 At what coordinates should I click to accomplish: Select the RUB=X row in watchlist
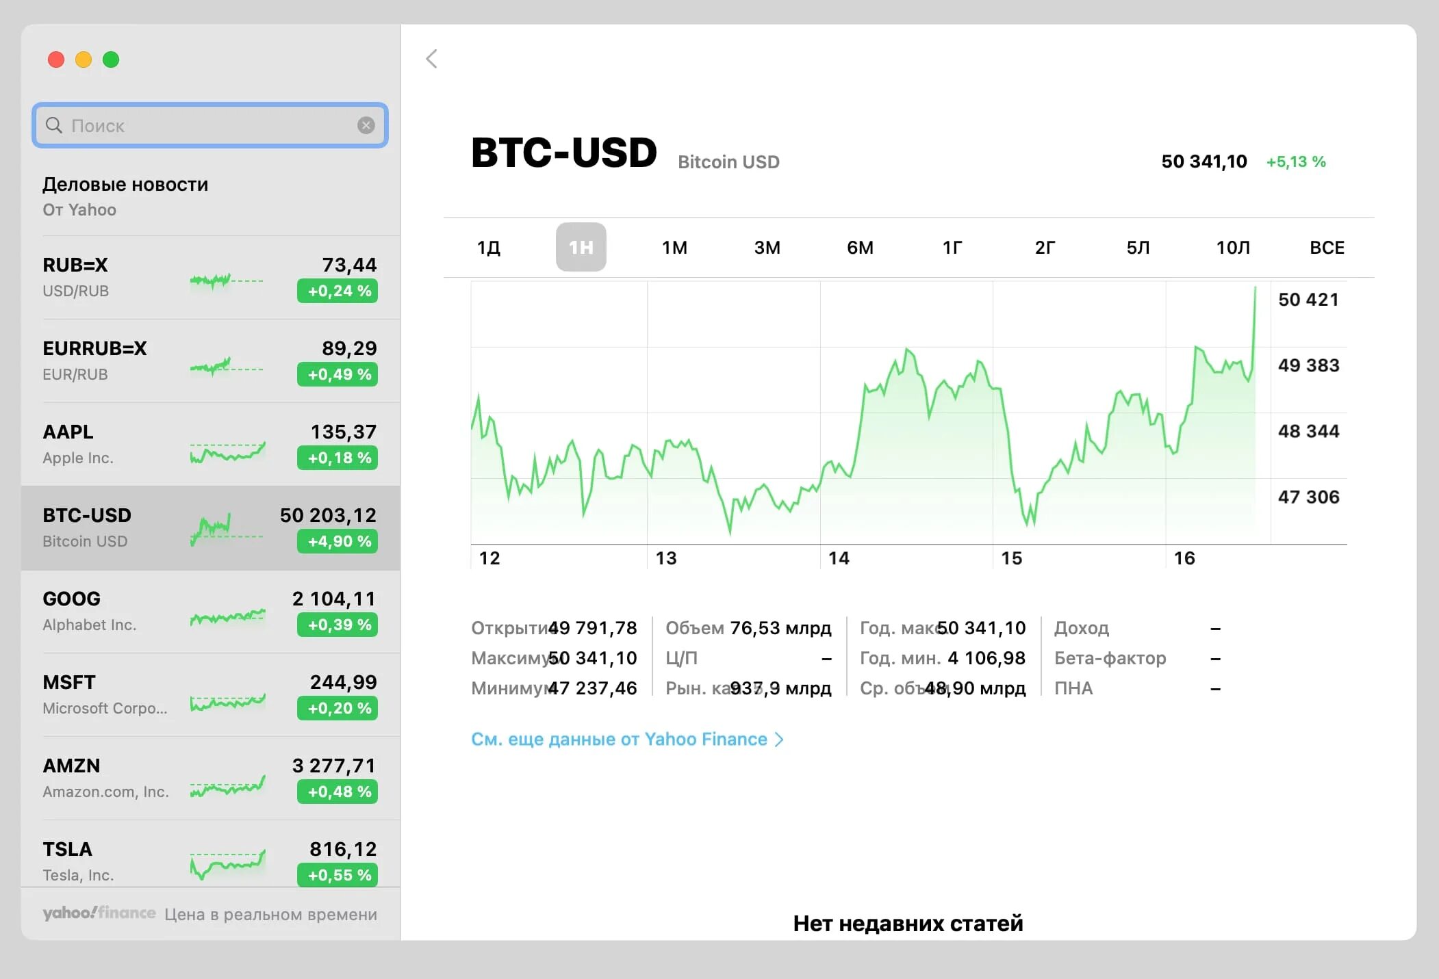coord(210,278)
